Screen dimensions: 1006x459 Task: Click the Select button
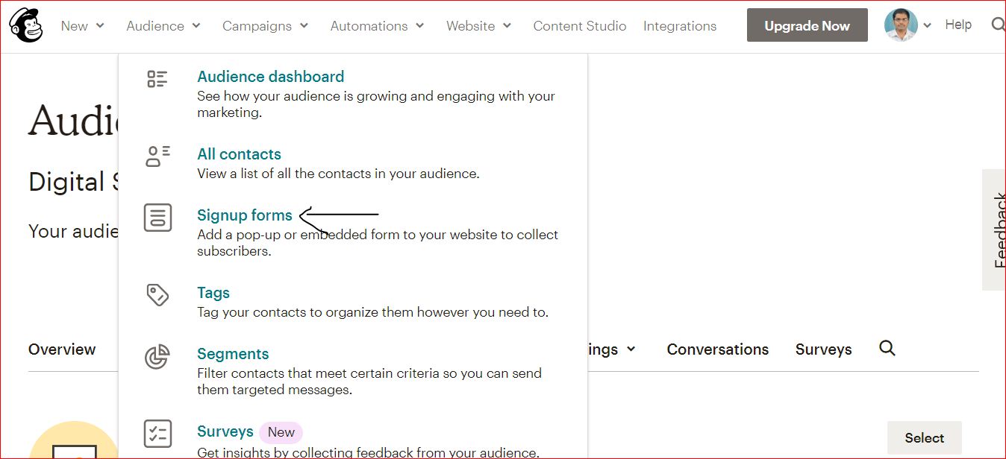point(925,438)
